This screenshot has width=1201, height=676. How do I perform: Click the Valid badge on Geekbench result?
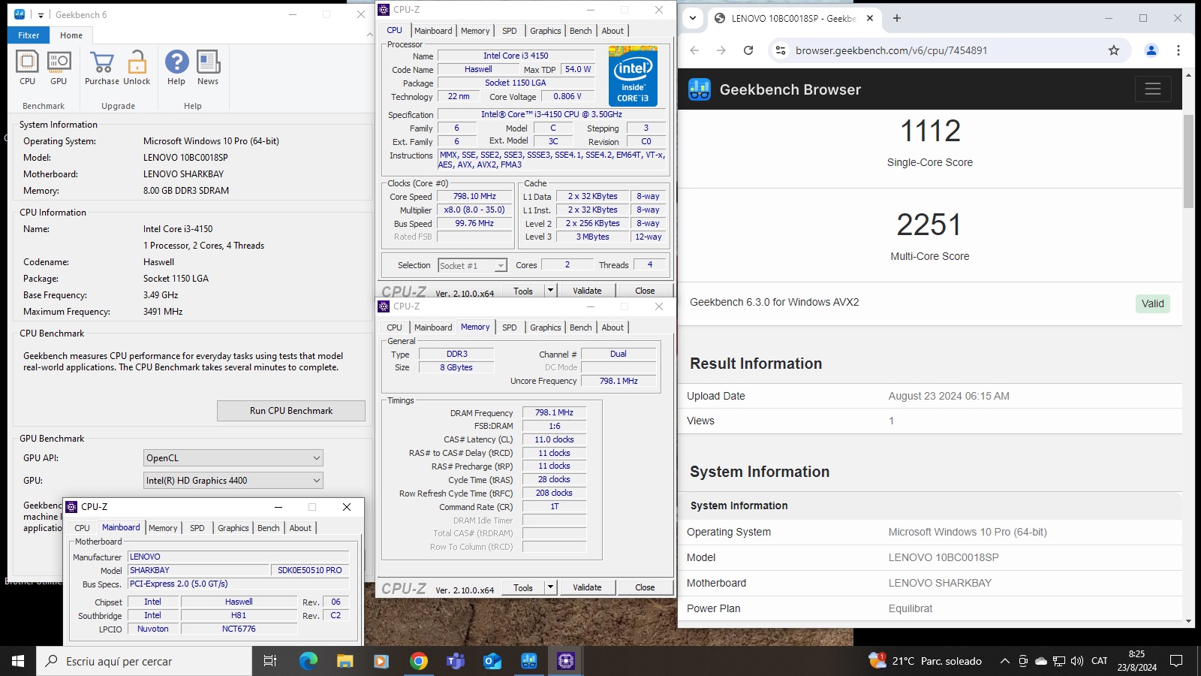[1153, 303]
